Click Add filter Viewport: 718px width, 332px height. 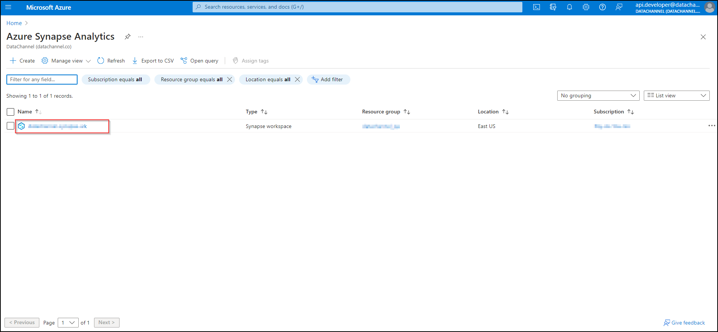tap(328, 79)
